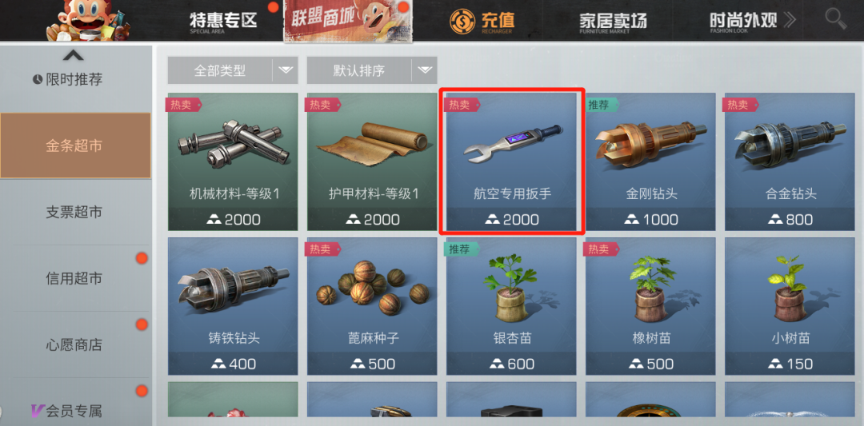Open the 家居卖场 tab

click(x=613, y=22)
